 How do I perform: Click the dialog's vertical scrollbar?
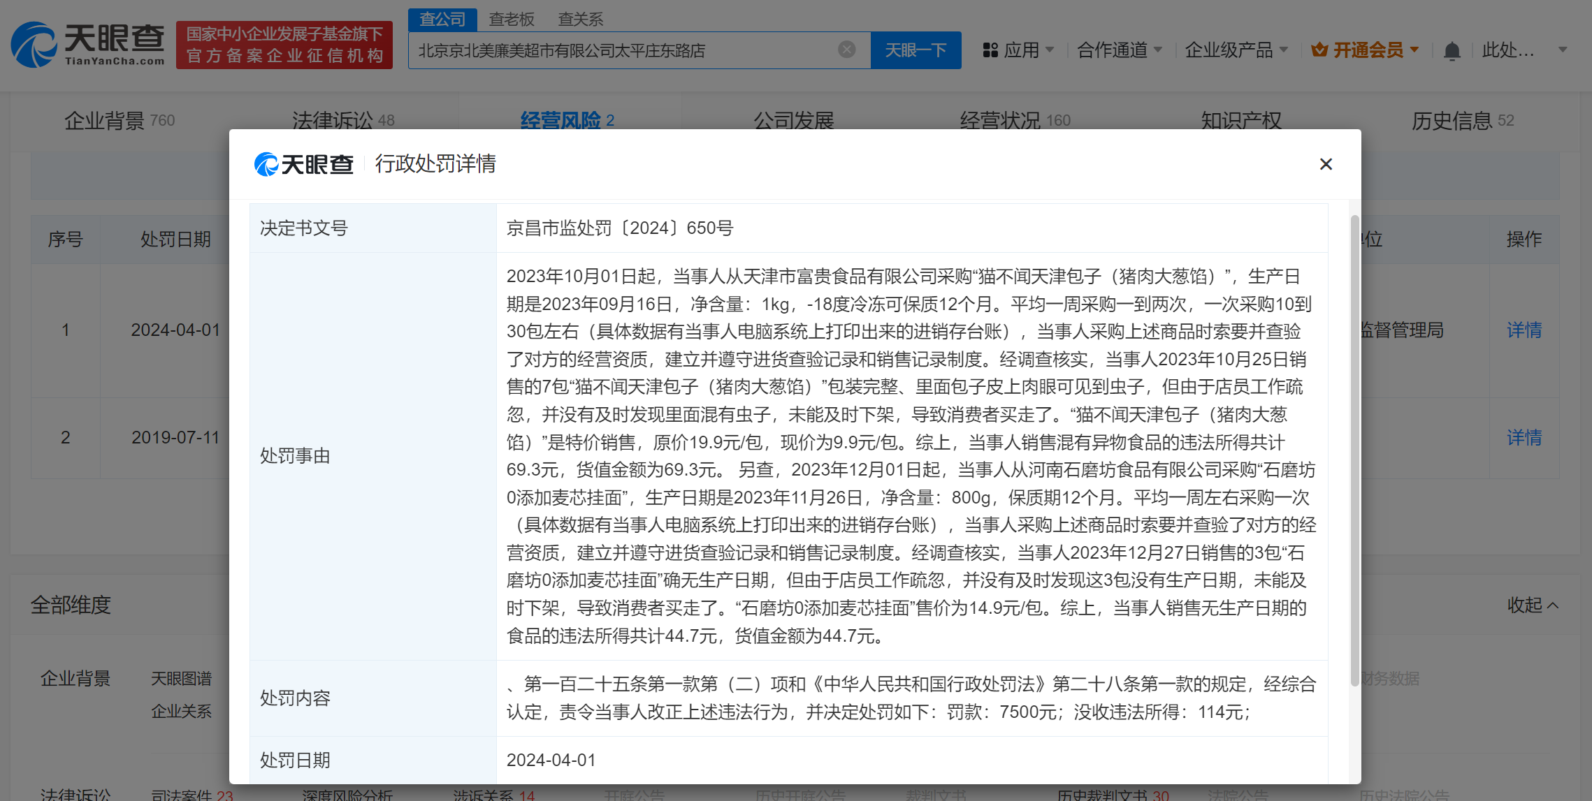coord(1354,450)
